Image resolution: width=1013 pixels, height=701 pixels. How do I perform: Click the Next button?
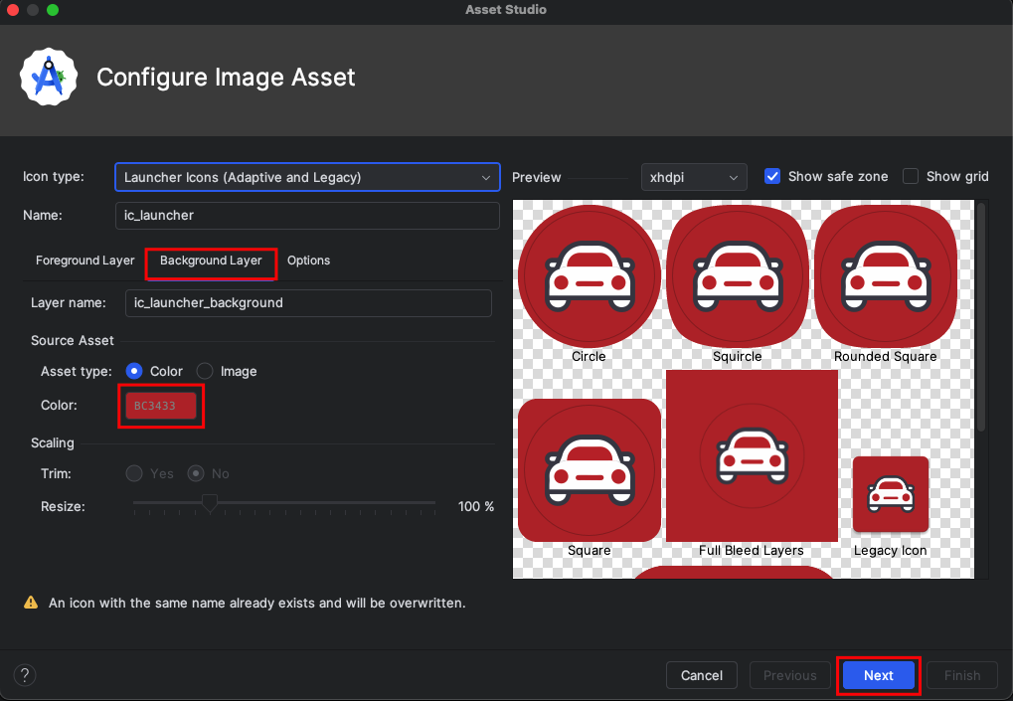879,675
